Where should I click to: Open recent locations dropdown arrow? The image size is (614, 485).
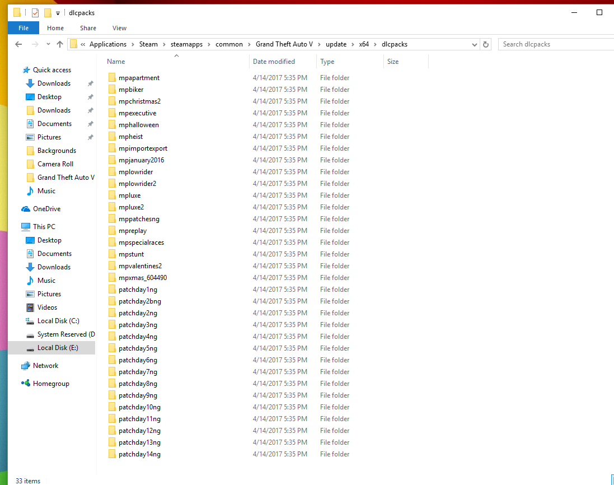(x=48, y=44)
